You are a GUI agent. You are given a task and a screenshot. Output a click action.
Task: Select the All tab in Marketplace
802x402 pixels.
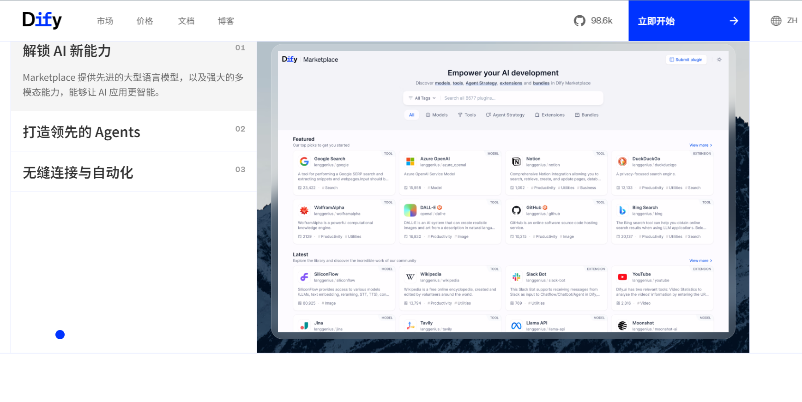(411, 115)
